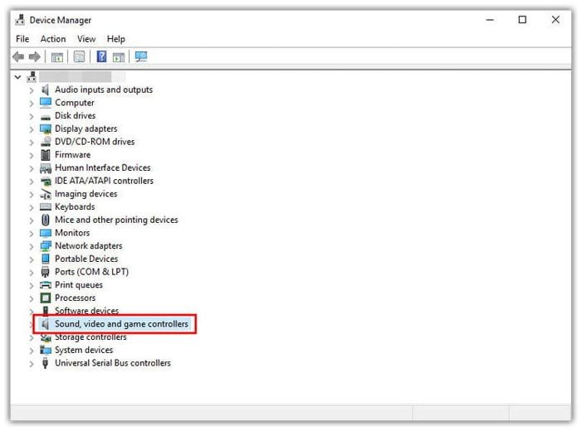This screenshot has height=431, width=581.
Task: Click the Universal Serial Bus controllers icon
Action: [x=45, y=363]
